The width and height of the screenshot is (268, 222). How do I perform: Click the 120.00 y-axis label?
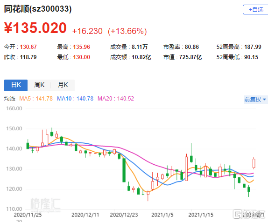click(14, 189)
